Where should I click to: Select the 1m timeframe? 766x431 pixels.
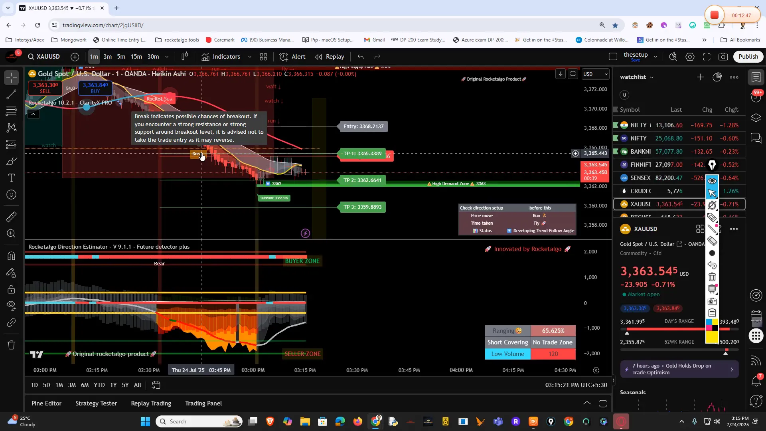tap(94, 57)
